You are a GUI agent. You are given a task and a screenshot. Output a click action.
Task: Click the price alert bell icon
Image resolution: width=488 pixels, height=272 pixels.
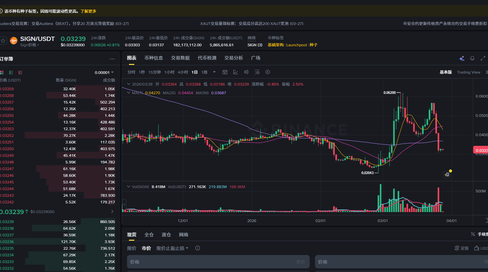pos(472,58)
